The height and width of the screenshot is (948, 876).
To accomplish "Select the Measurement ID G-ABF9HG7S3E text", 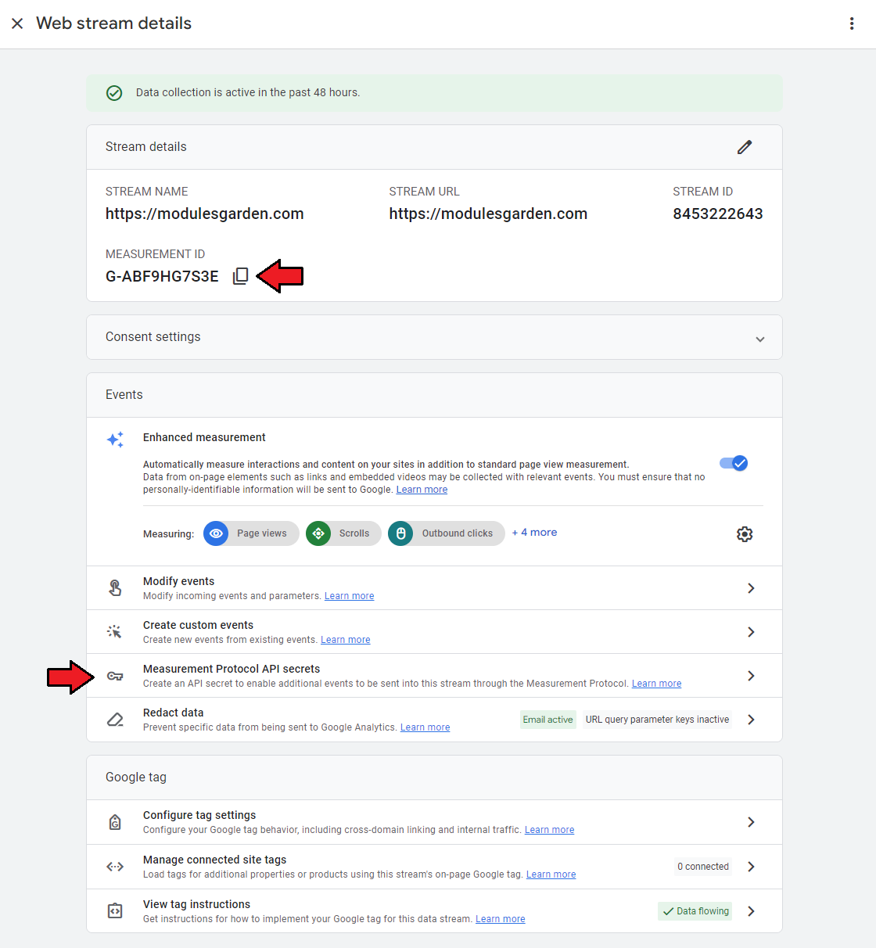I will tap(162, 276).
